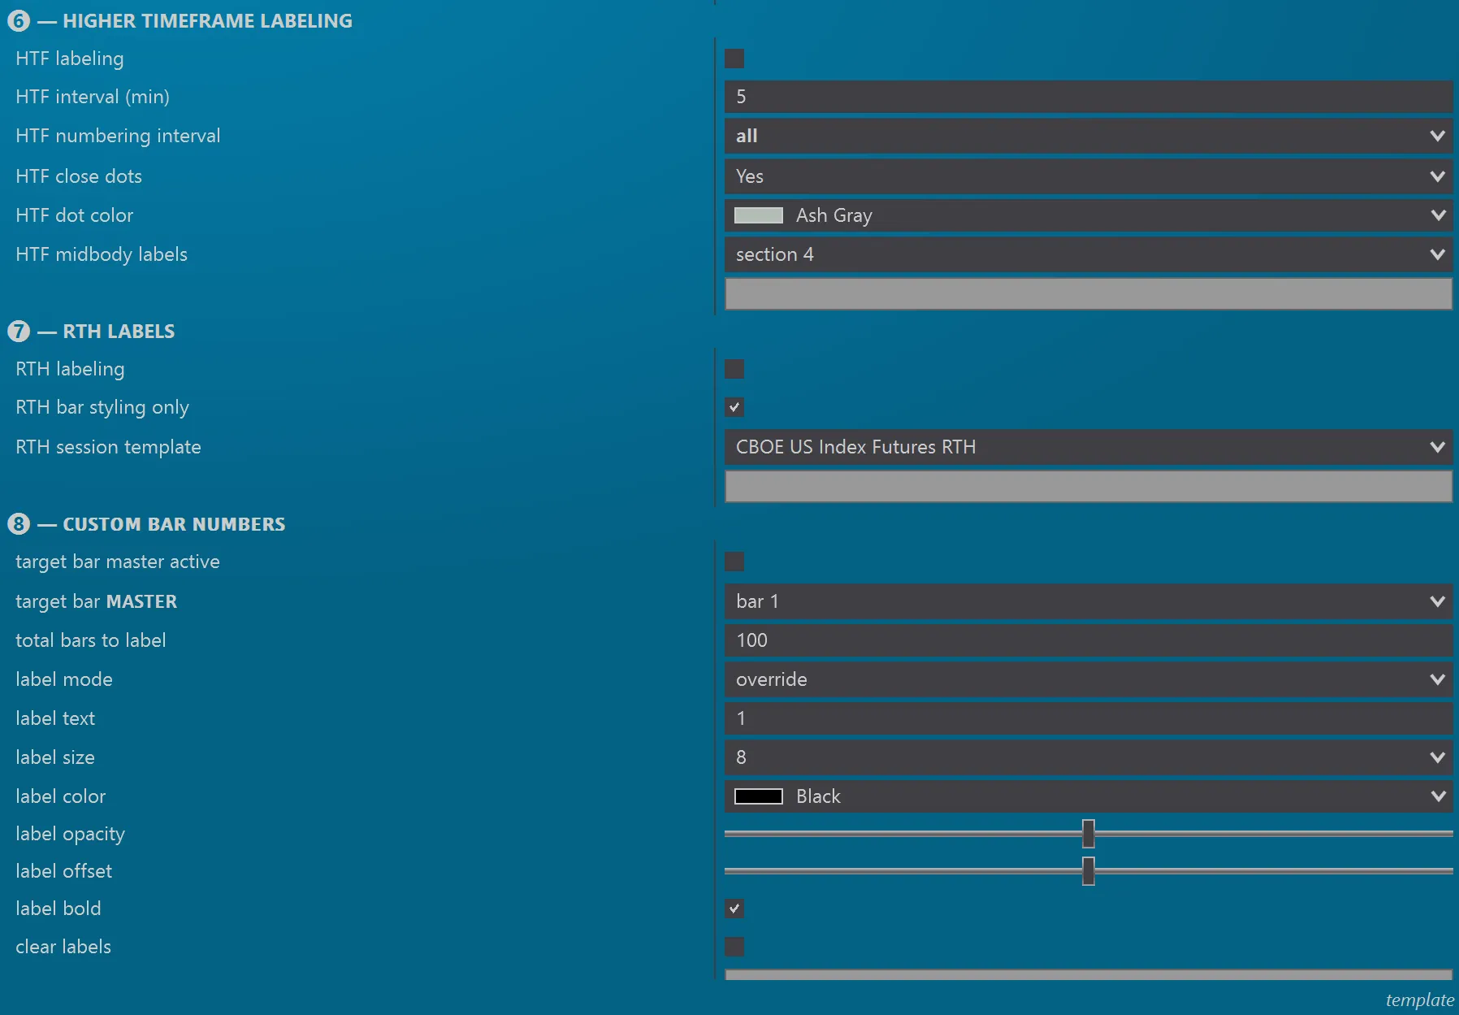Image resolution: width=1459 pixels, height=1015 pixels.
Task: Open the HTF numbering interval dropdown
Action: tap(1089, 136)
